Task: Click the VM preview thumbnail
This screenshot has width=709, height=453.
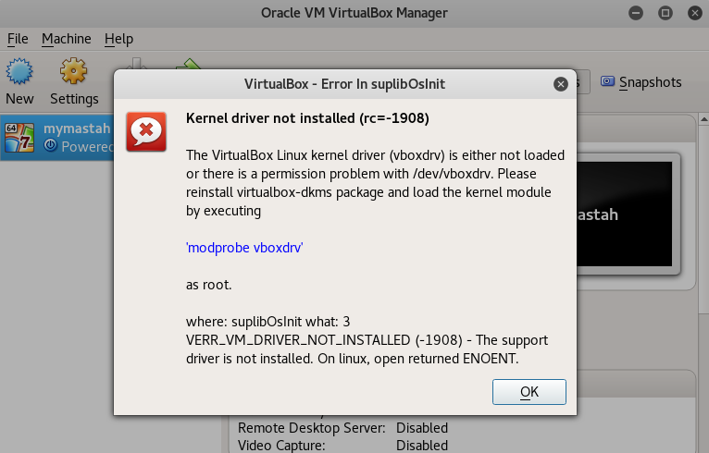Action: (x=630, y=214)
